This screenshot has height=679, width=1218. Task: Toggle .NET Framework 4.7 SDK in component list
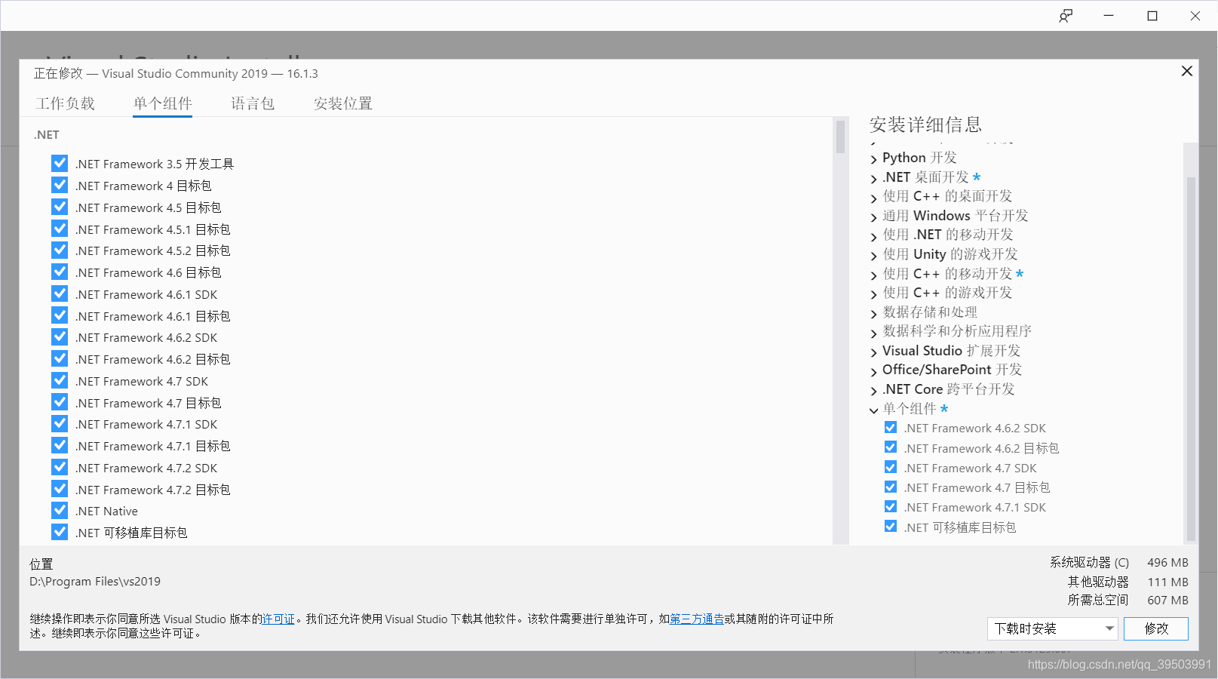point(60,380)
